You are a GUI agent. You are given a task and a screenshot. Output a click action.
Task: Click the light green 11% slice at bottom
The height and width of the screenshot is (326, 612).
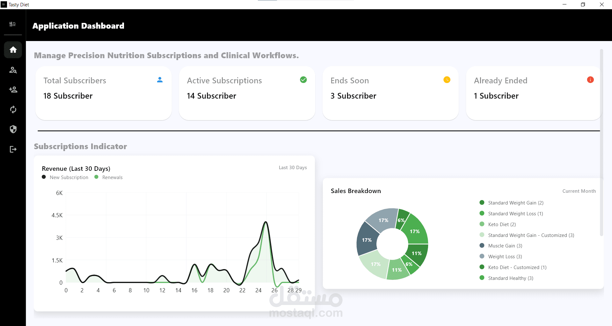tap(397, 270)
